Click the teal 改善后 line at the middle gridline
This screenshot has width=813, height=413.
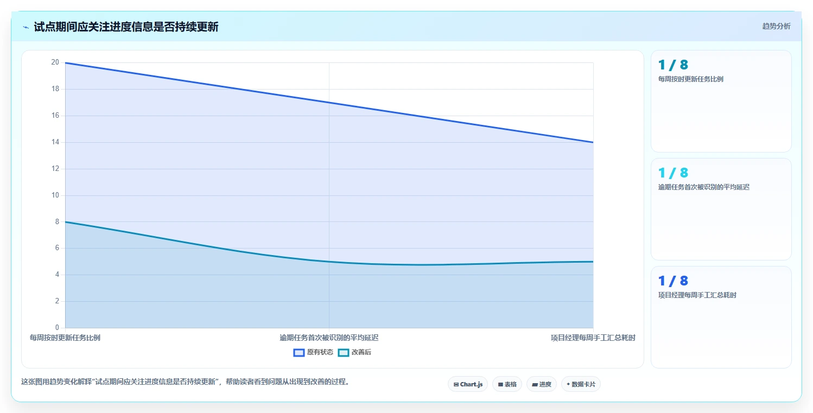tap(329, 262)
